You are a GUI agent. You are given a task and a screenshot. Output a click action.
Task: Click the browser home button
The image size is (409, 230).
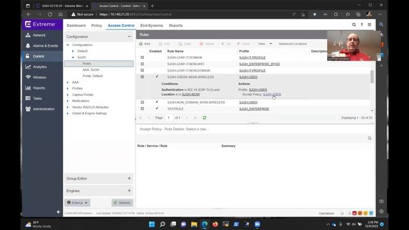click(x=61, y=14)
